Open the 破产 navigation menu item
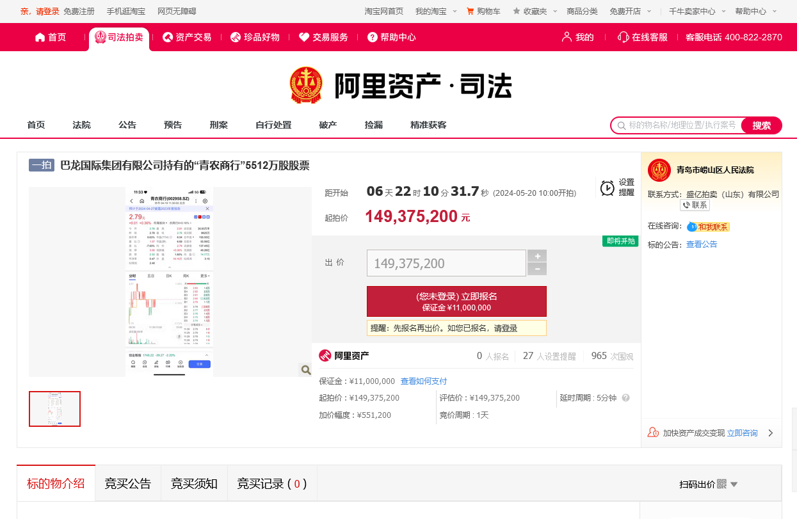The width and height of the screenshot is (797, 519). [x=328, y=125]
